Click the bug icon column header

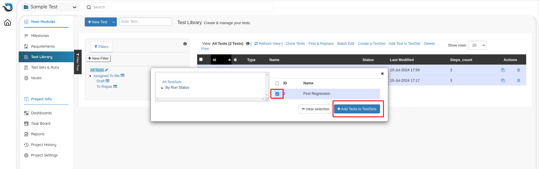235,60
